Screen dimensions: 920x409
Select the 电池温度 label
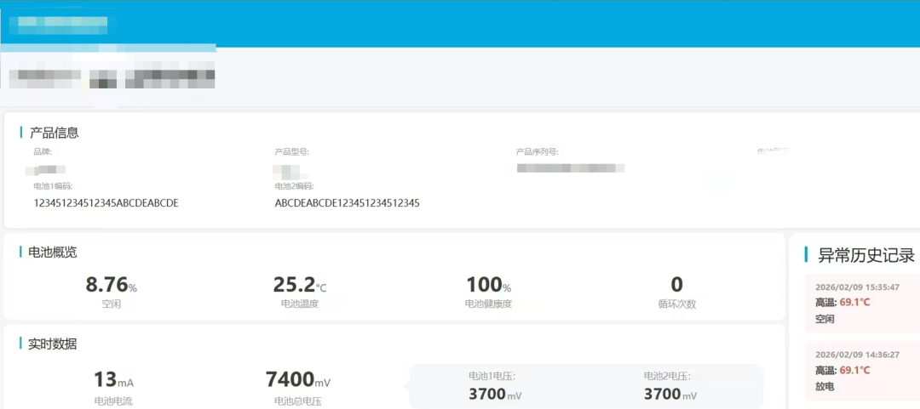(300, 304)
